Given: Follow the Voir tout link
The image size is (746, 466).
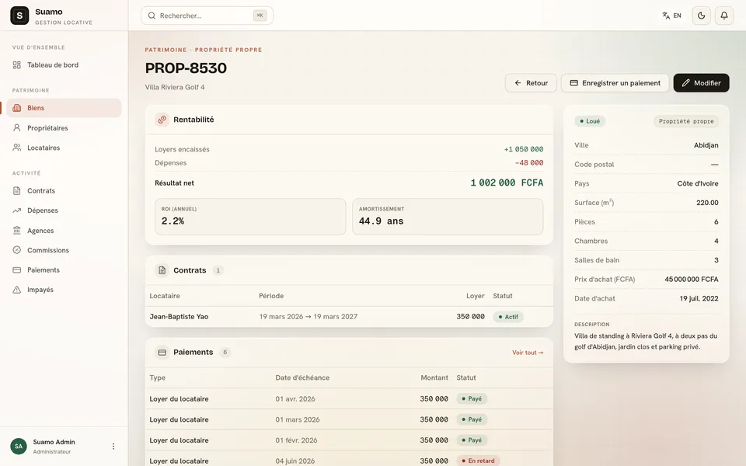Looking at the screenshot, I should 528,353.
